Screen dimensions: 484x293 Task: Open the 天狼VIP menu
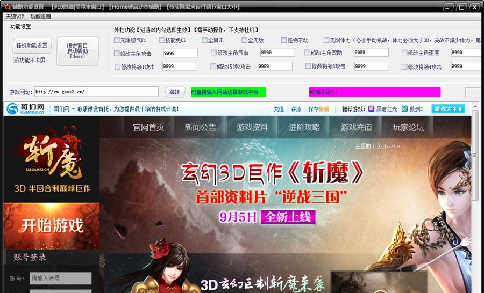click(x=15, y=17)
